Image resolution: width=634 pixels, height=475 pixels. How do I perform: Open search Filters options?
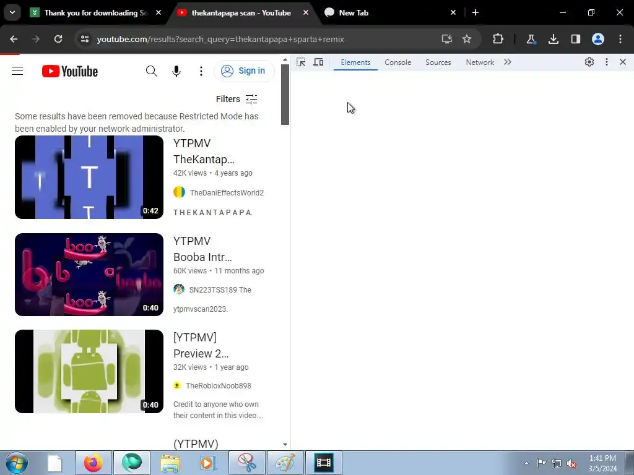(x=237, y=99)
